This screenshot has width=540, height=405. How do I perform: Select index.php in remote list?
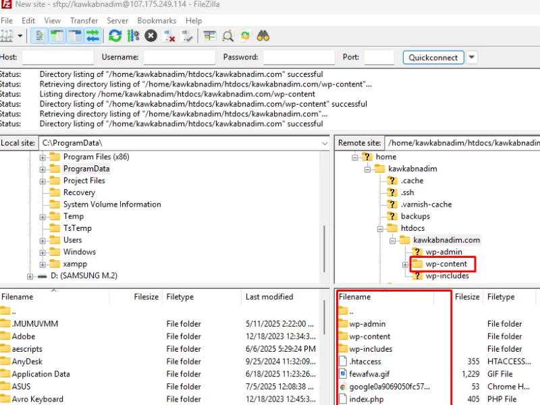point(366,399)
